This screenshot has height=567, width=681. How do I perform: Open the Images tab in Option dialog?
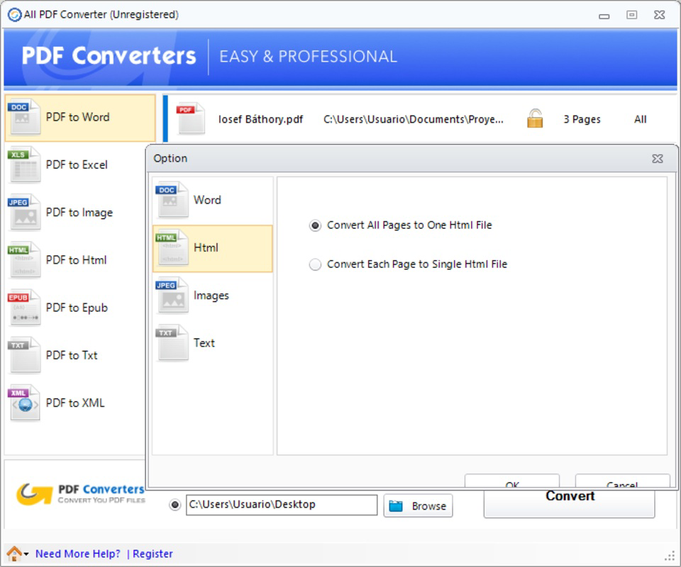click(x=212, y=296)
